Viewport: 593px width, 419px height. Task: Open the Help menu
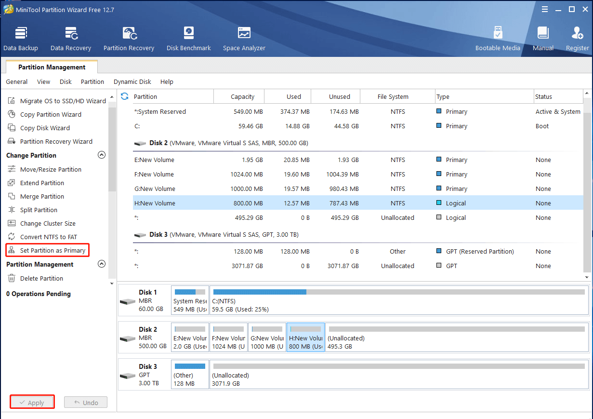pyautogui.click(x=167, y=81)
